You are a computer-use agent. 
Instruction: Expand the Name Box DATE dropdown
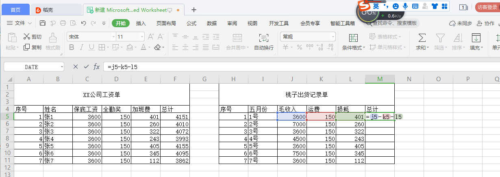coord(61,67)
